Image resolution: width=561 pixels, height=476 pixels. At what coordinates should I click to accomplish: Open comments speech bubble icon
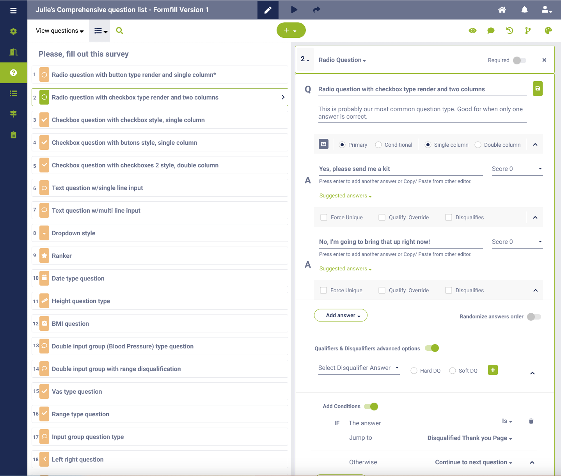491,30
